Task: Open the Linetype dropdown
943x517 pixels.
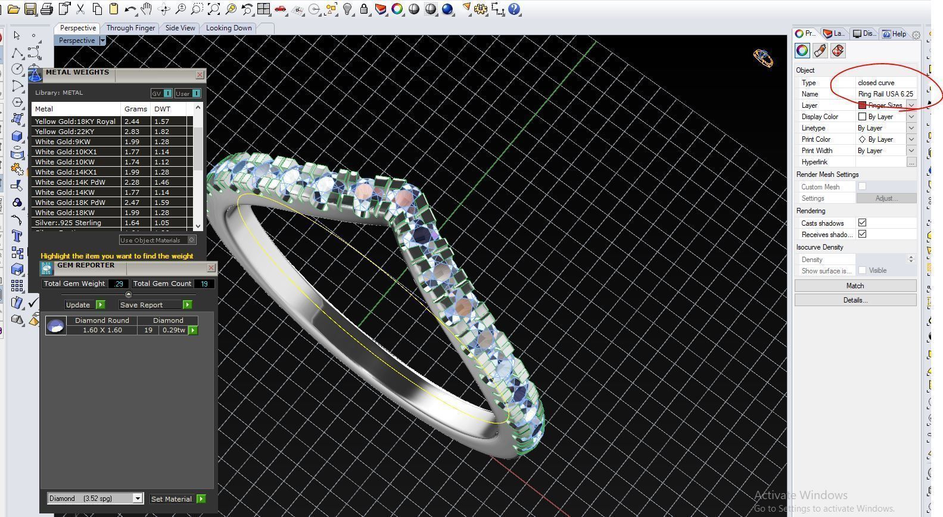Action: 911,128
